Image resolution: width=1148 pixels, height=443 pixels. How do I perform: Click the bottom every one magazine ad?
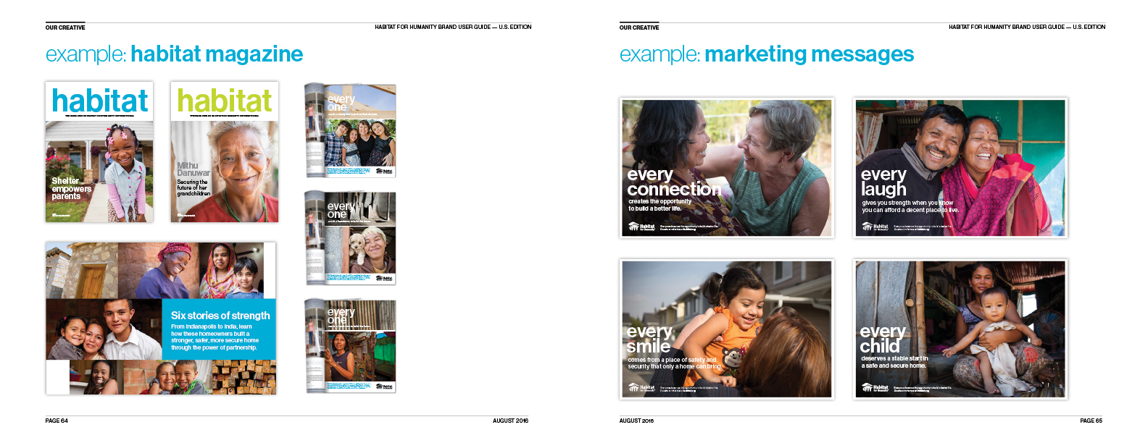[x=350, y=346]
